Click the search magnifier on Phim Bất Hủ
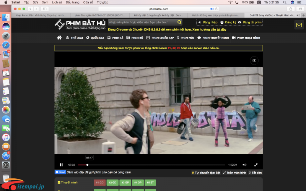This screenshot has height=191, width=306. 179,22
